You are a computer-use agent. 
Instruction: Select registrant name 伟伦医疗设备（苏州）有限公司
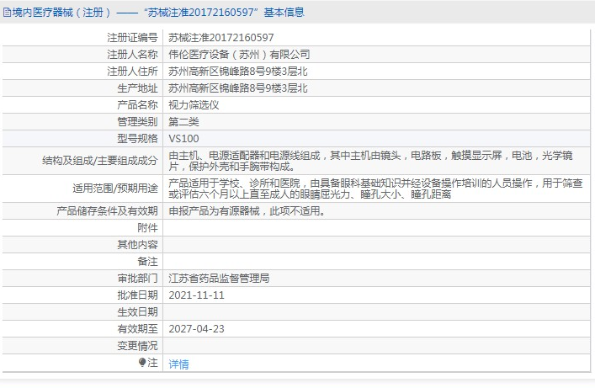tap(240, 55)
